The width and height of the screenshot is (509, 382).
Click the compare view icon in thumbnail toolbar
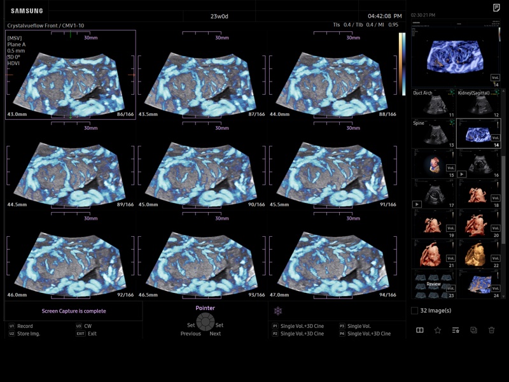coord(420,330)
